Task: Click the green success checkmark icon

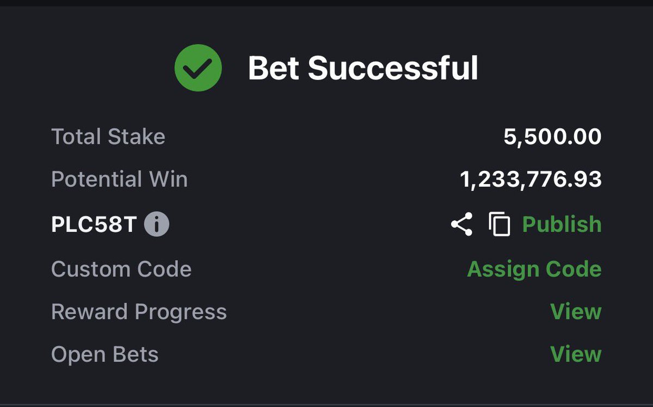Action: click(198, 68)
